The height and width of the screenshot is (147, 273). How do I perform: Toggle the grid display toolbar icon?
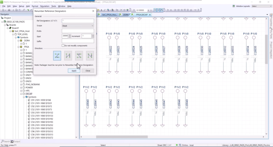pyautogui.click(x=155, y=10)
